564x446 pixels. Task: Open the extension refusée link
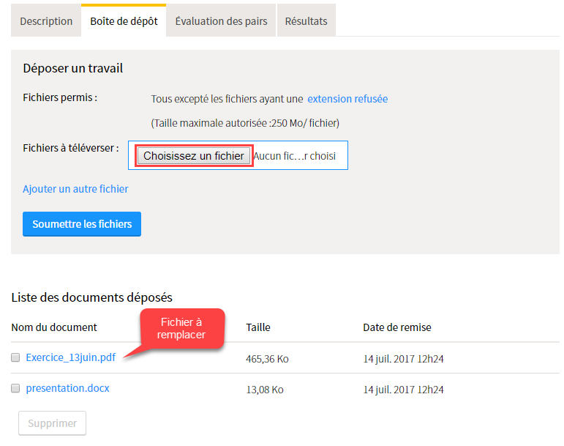347,99
